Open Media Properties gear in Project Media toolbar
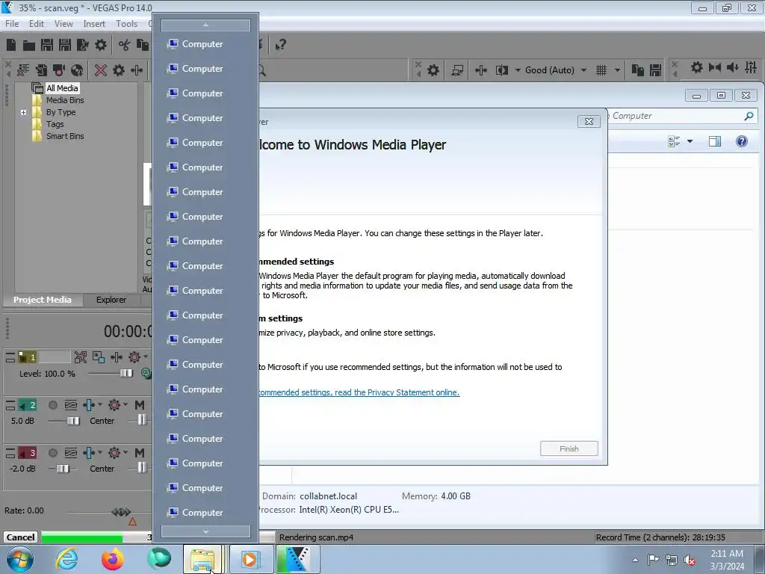This screenshot has height=574, width=765. 119,70
